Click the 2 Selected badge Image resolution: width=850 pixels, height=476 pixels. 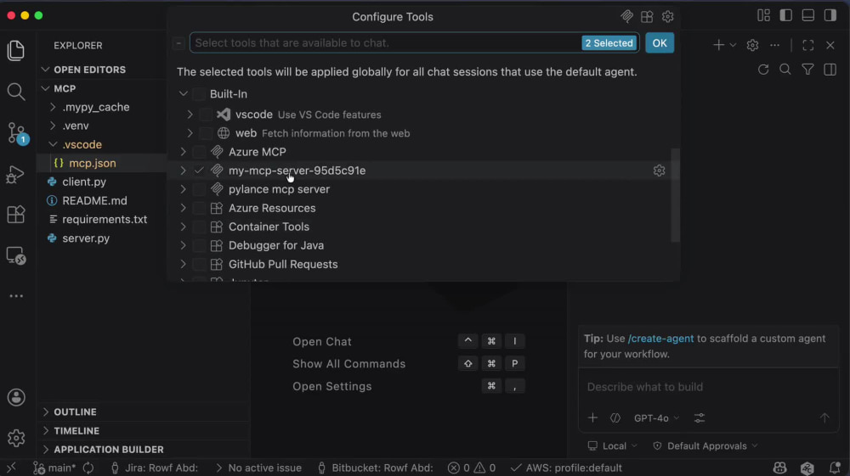[609, 43]
